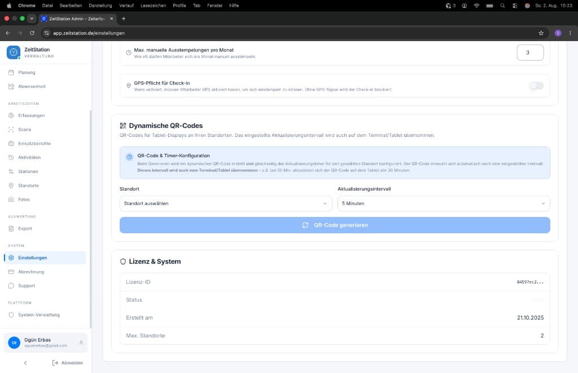
Task: Open Fotos camera icon
Action: coord(11,199)
